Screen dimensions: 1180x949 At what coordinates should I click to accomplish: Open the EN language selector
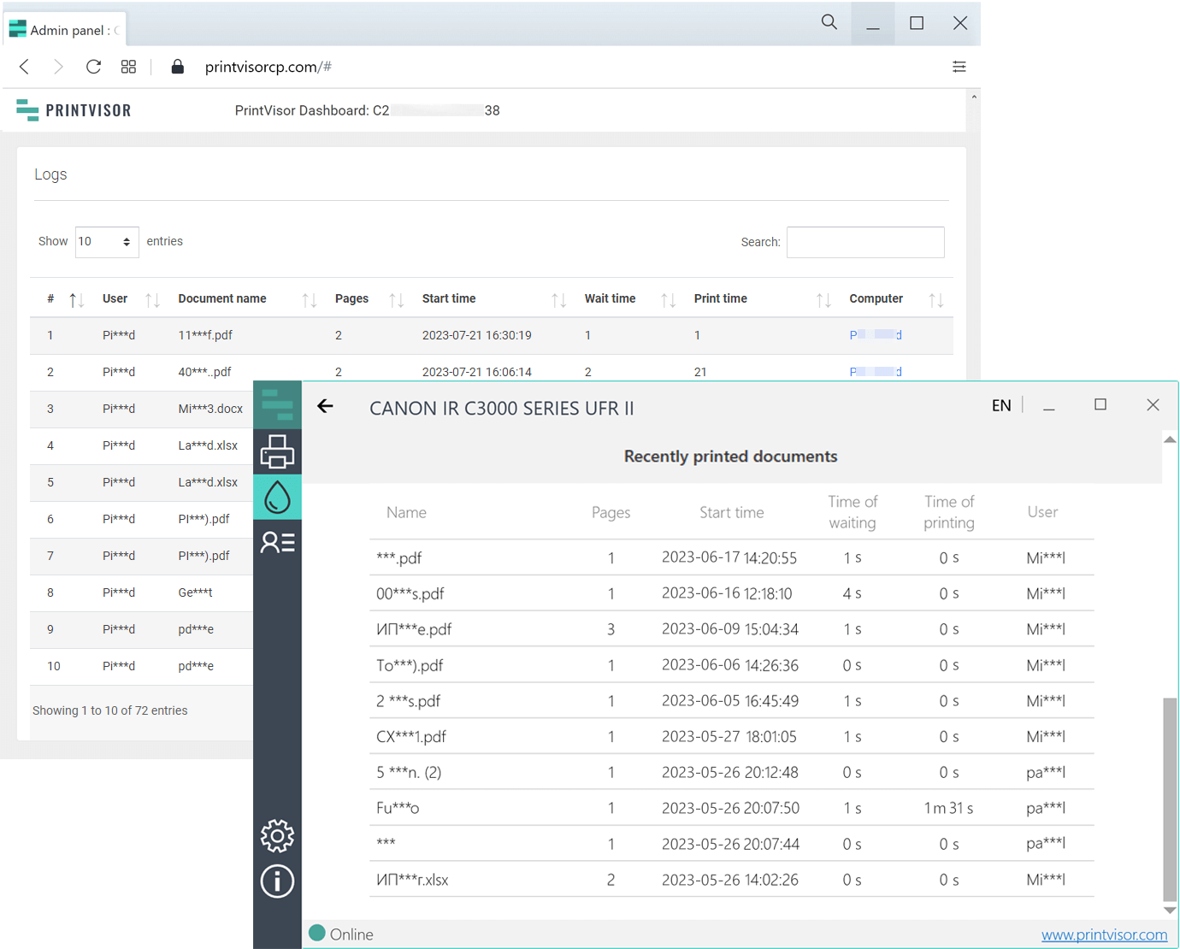1000,406
